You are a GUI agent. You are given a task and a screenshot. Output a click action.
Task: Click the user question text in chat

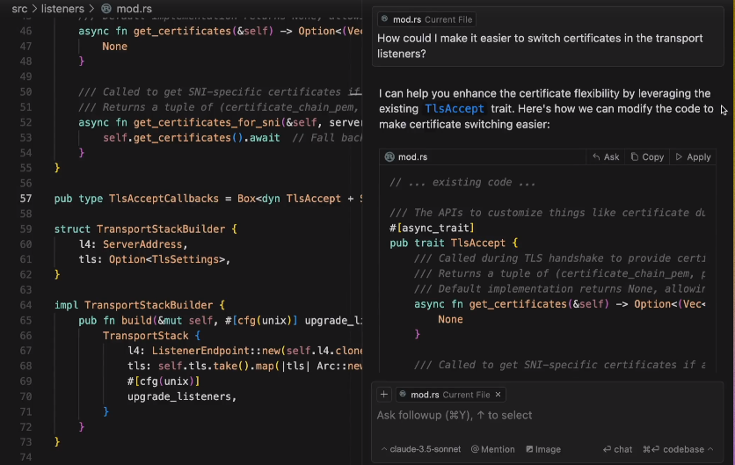click(540, 46)
